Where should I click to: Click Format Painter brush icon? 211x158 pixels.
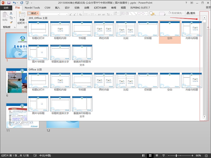coord(11,22)
